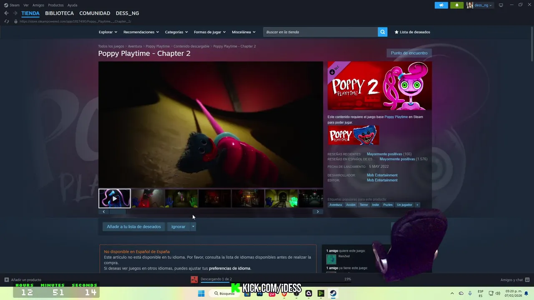
Task: Click the Windows taskbar Búsqueda box
Action: click(224, 293)
